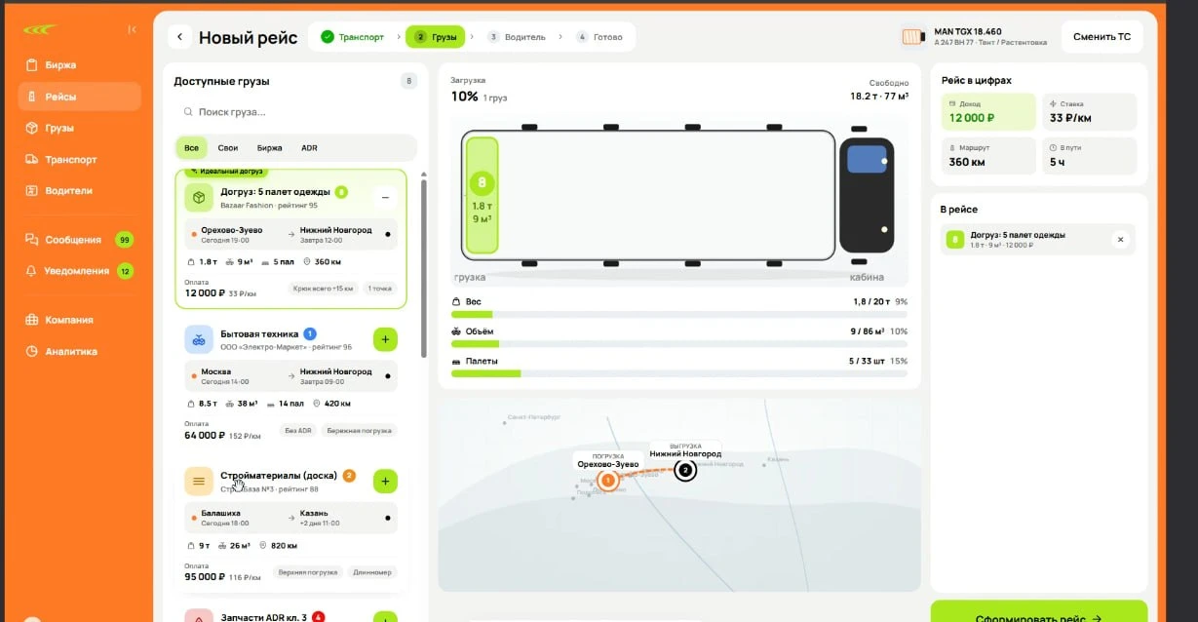Image resolution: width=1198 pixels, height=622 pixels.
Task: Click the Палеты pallet icon
Action: pyautogui.click(x=456, y=361)
